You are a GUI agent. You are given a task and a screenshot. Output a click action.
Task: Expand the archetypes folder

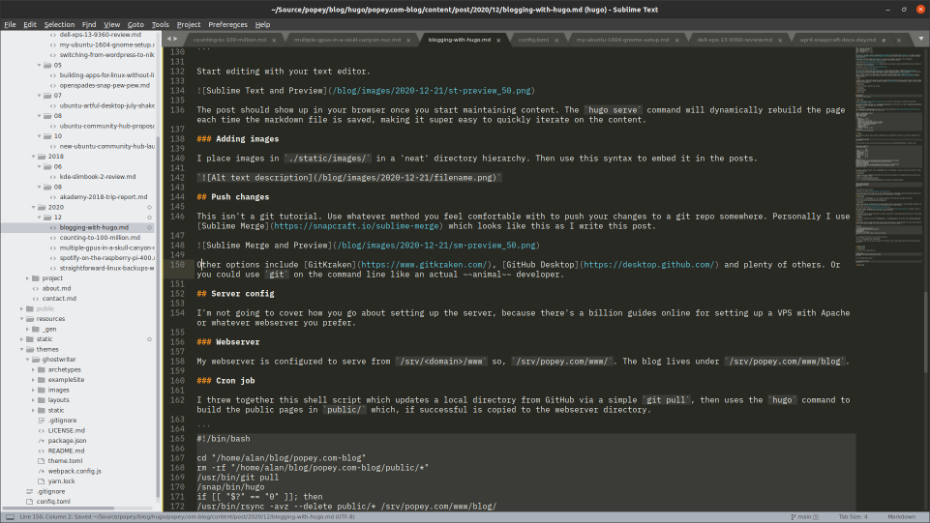[33, 369]
